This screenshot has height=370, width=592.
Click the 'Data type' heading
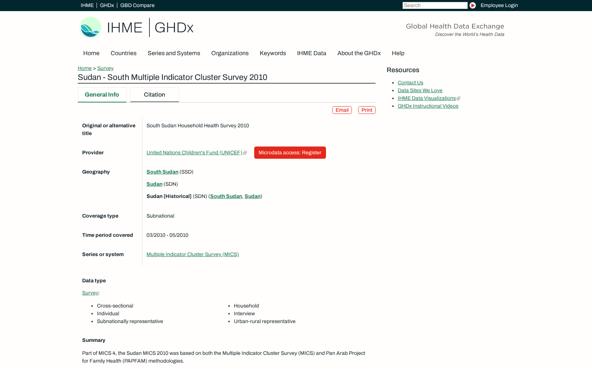click(x=94, y=281)
